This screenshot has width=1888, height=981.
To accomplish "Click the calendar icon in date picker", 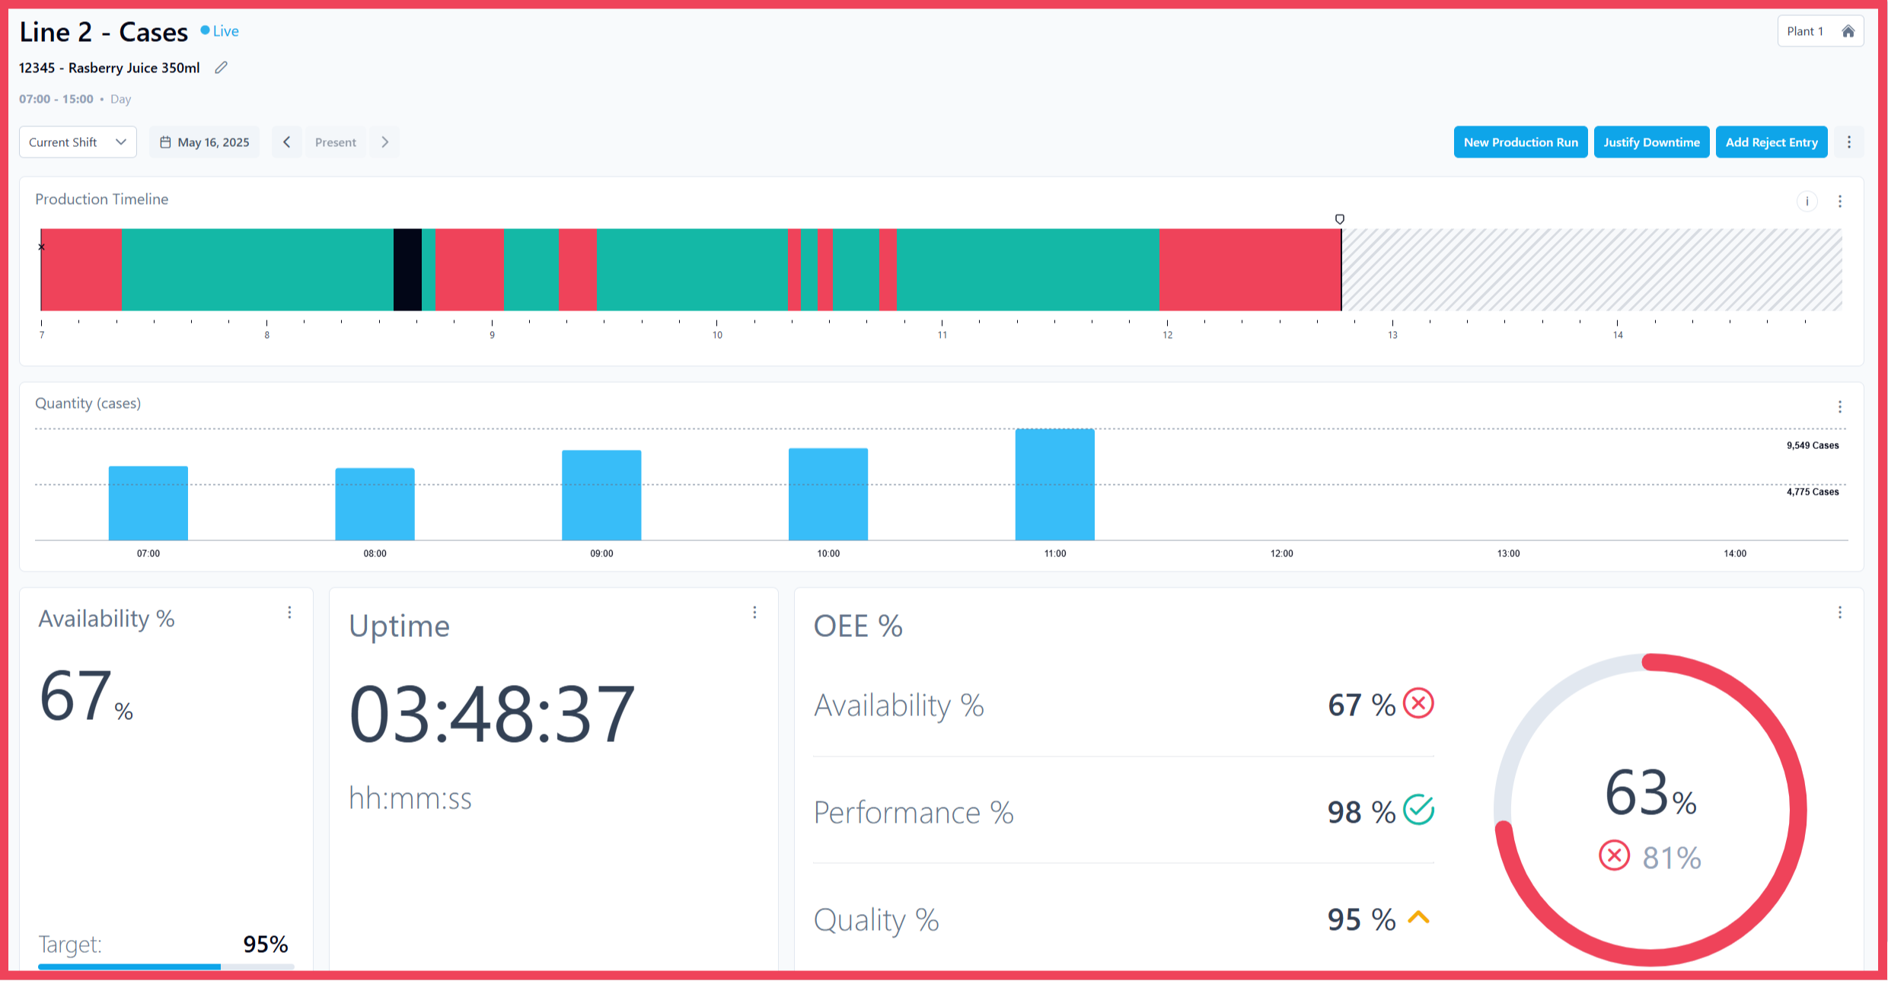I will (165, 142).
